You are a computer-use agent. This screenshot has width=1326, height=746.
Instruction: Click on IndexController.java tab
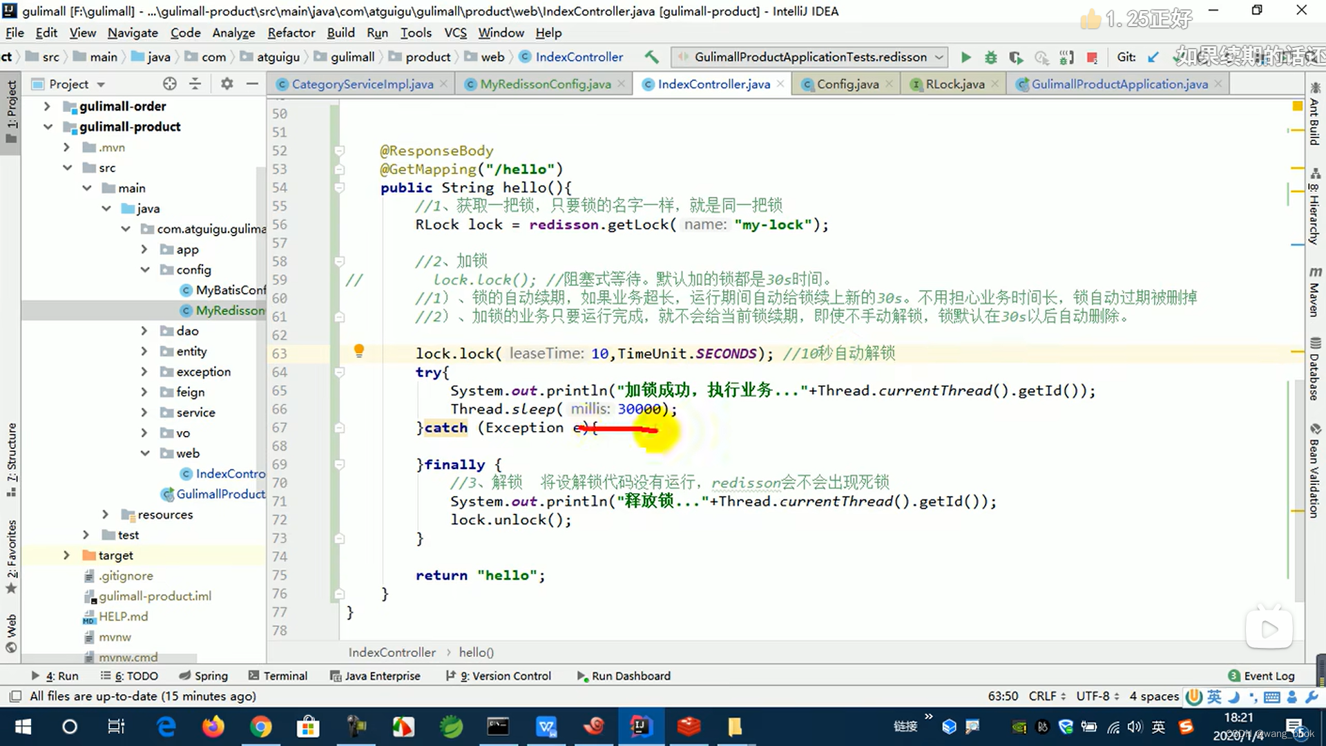pos(714,84)
